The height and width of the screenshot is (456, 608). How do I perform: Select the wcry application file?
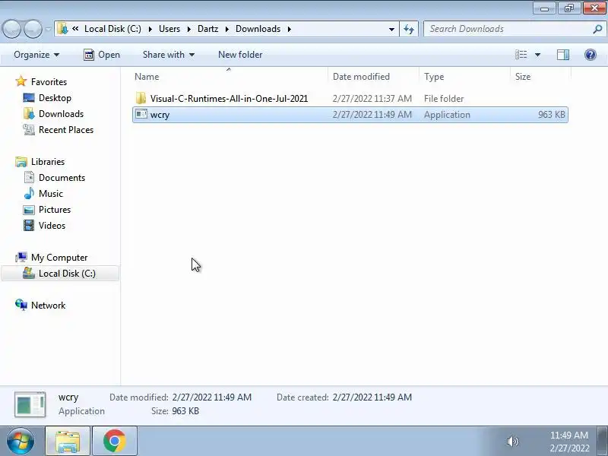click(x=350, y=115)
